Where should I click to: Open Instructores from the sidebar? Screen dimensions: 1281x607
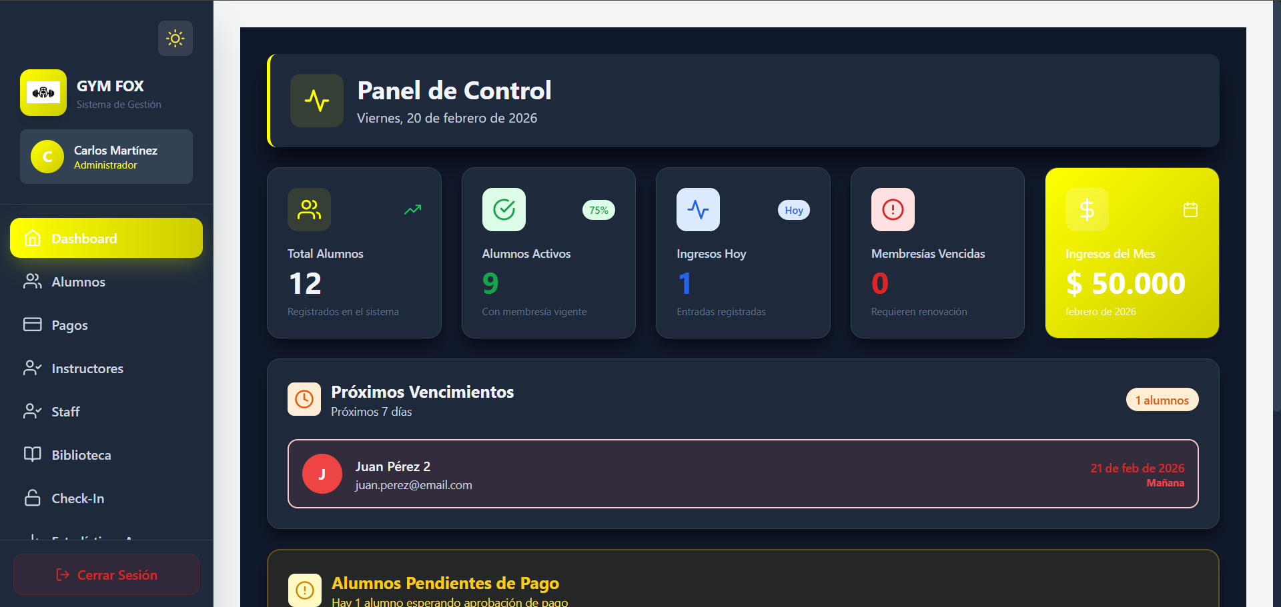[x=87, y=368]
